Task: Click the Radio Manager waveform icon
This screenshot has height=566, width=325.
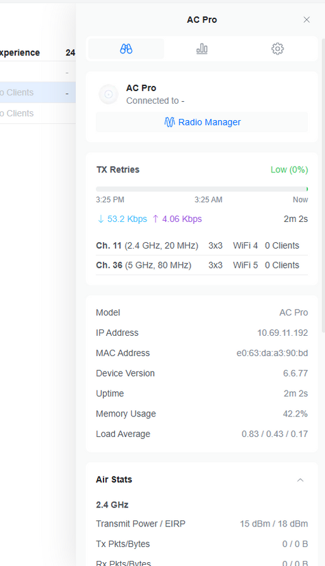Action: coord(169,122)
